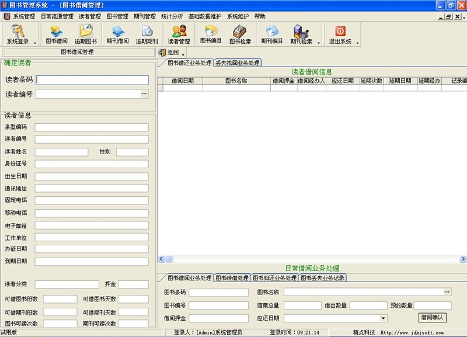Viewport: 467px width, 337px height.
Task: Open the dropdown arrow beside 期刊检索
Action: 319,42
